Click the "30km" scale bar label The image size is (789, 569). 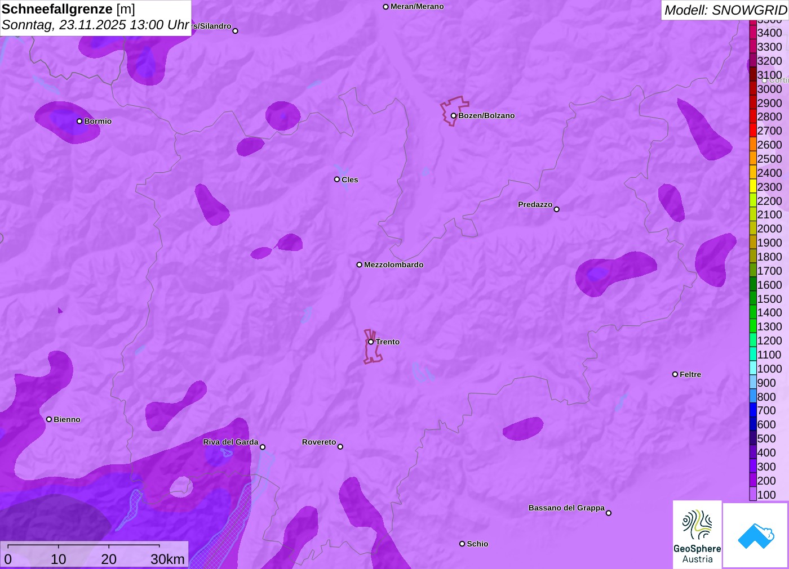tap(167, 559)
